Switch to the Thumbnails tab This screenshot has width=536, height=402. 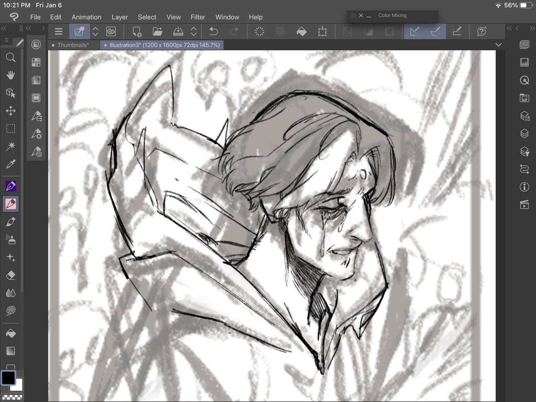coord(73,45)
